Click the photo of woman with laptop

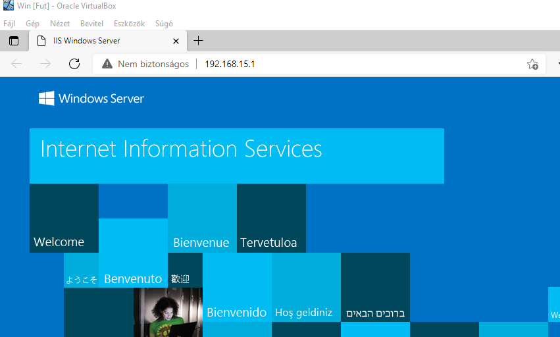168,313
